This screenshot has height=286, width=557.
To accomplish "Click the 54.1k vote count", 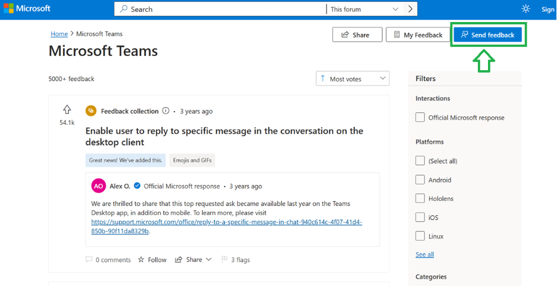I will point(67,122).
